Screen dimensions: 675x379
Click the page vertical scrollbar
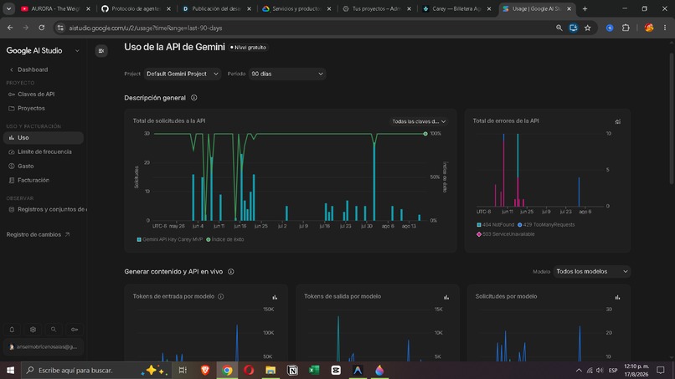672,118
